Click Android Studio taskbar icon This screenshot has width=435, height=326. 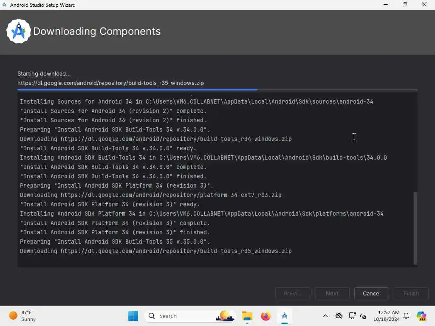pyautogui.click(x=284, y=316)
